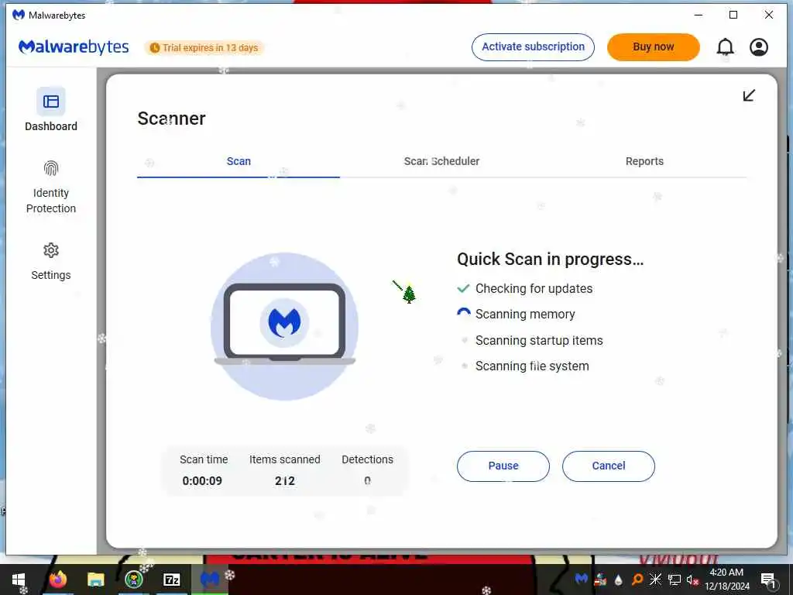
Task: Open File Explorer from the taskbar
Action: coord(95,580)
